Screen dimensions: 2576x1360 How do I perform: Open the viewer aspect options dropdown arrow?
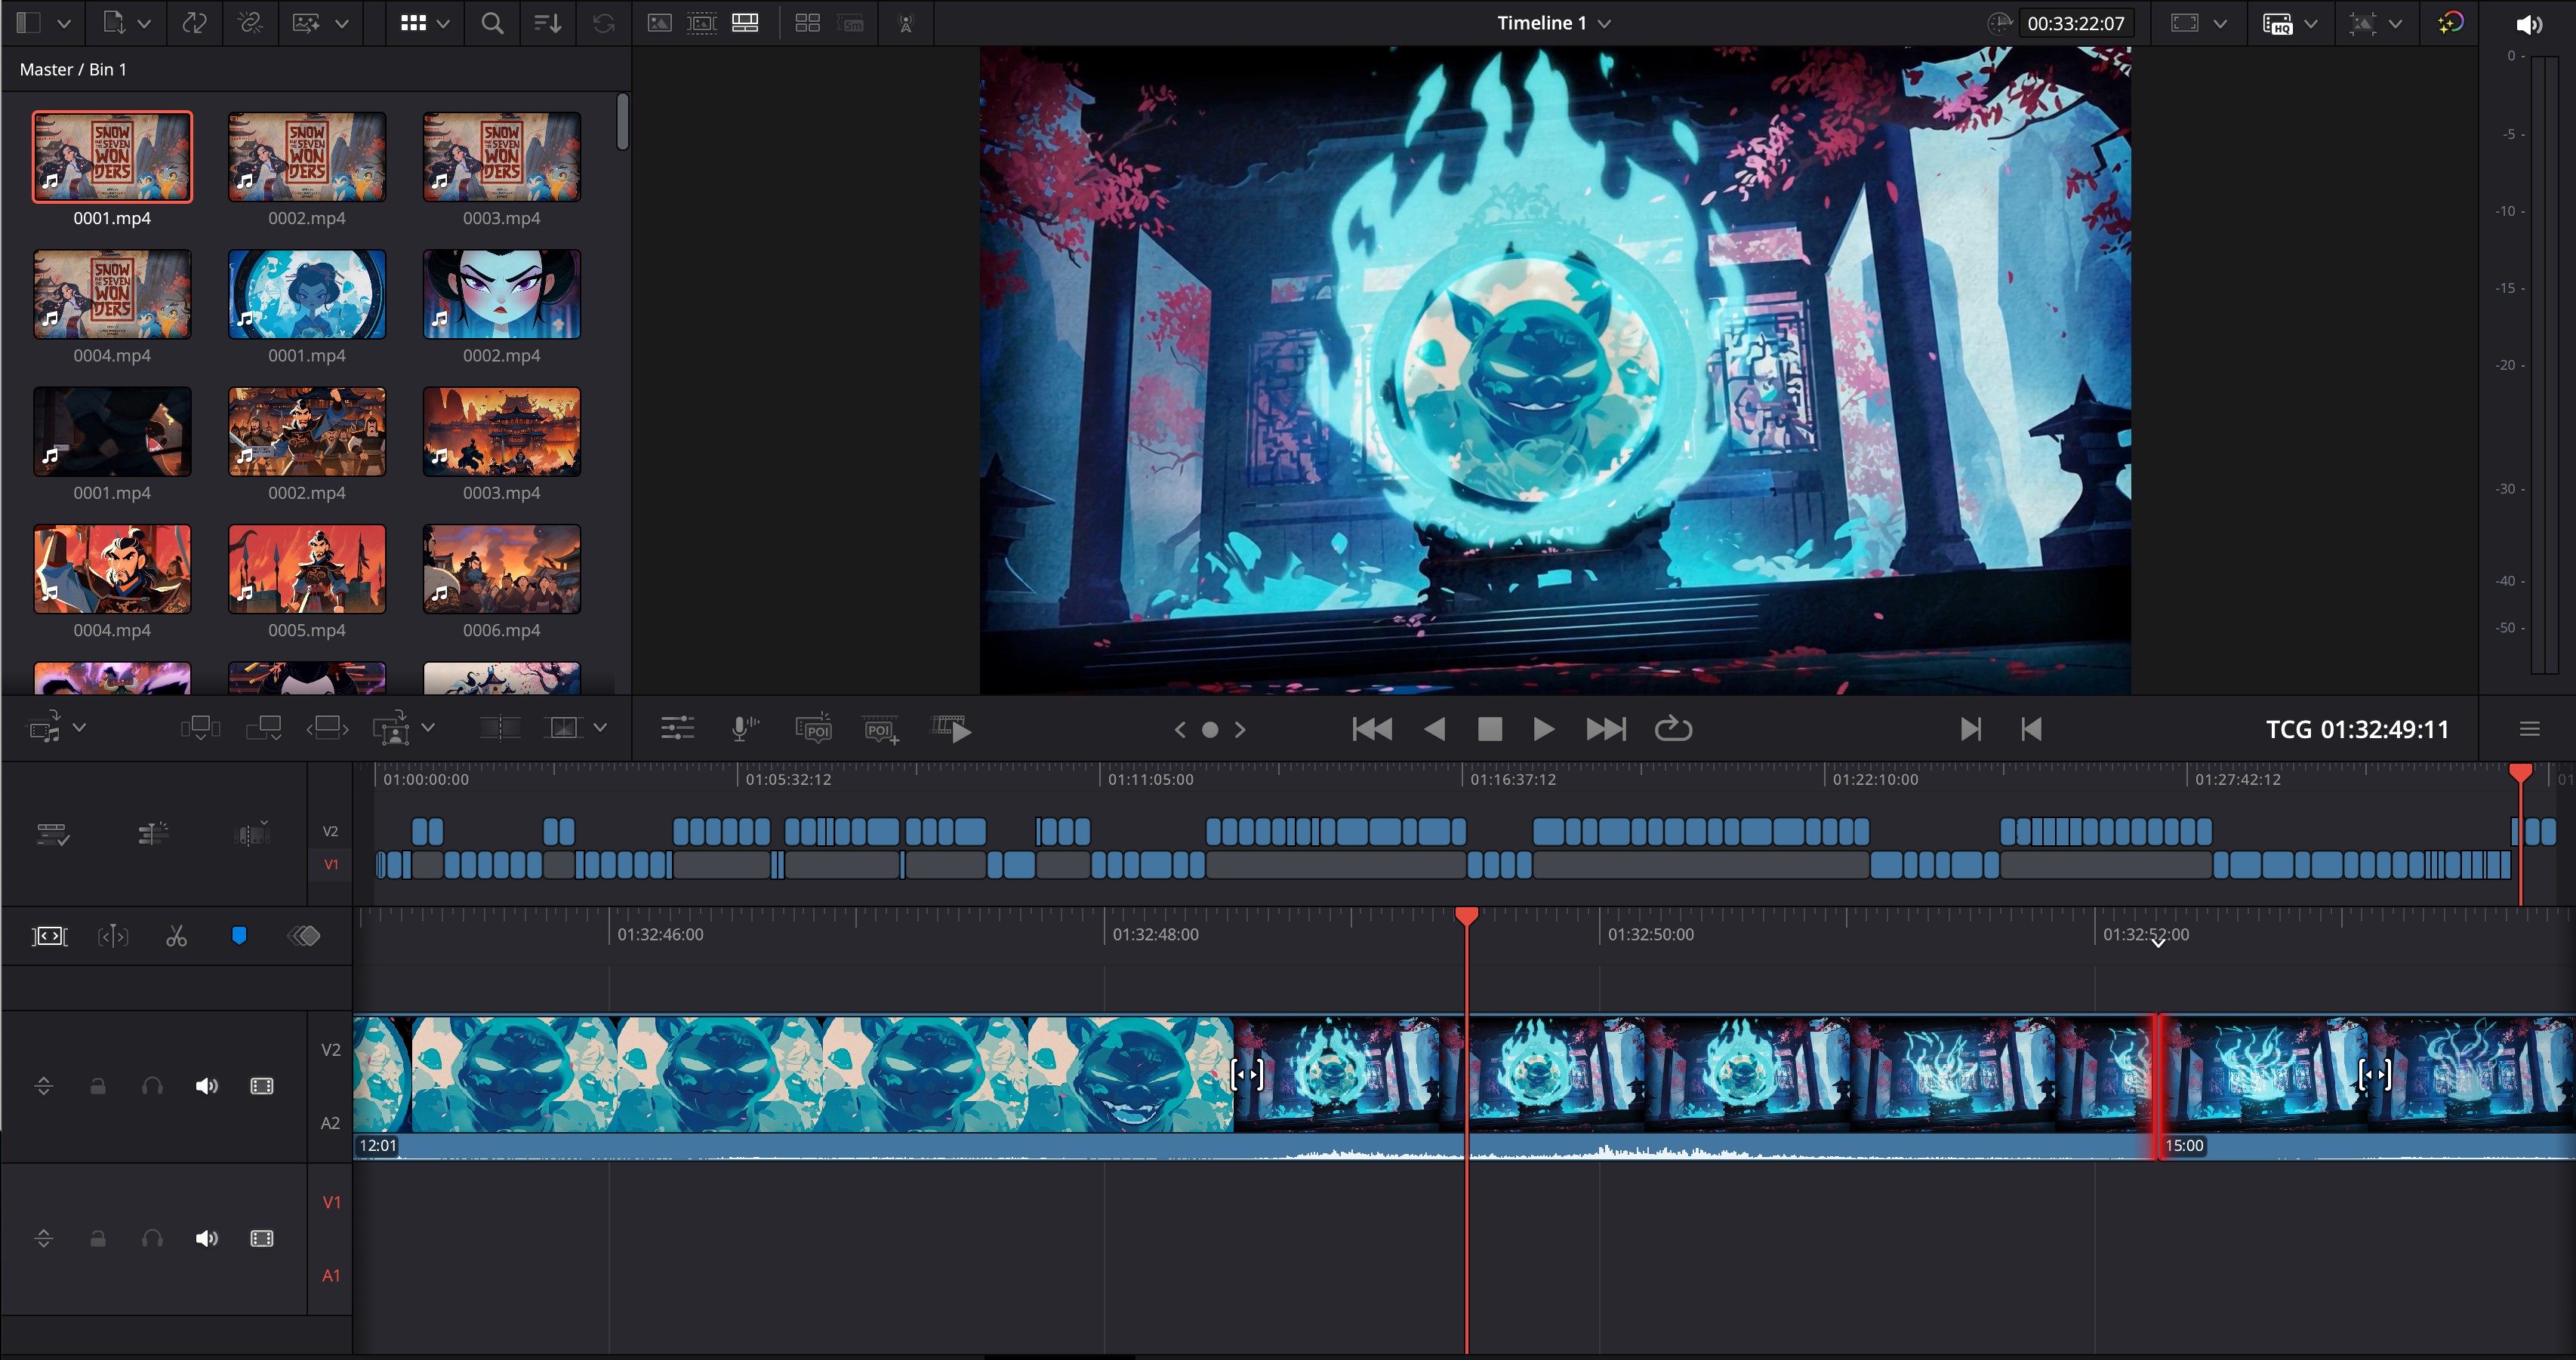[2220, 23]
